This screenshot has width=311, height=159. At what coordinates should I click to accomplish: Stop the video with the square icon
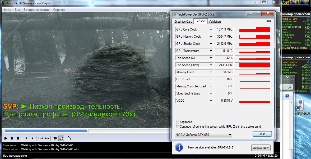tap(18, 138)
